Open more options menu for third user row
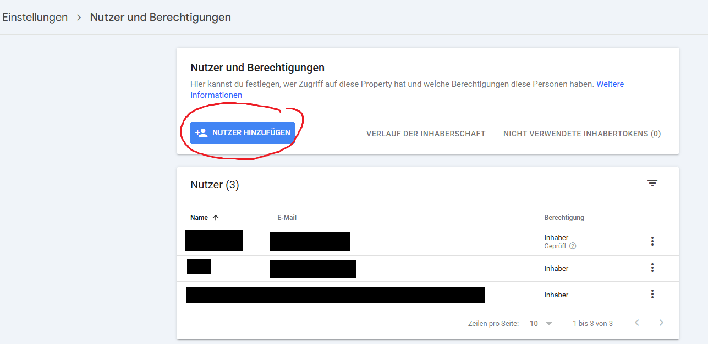The width and height of the screenshot is (708, 344). click(x=652, y=294)
